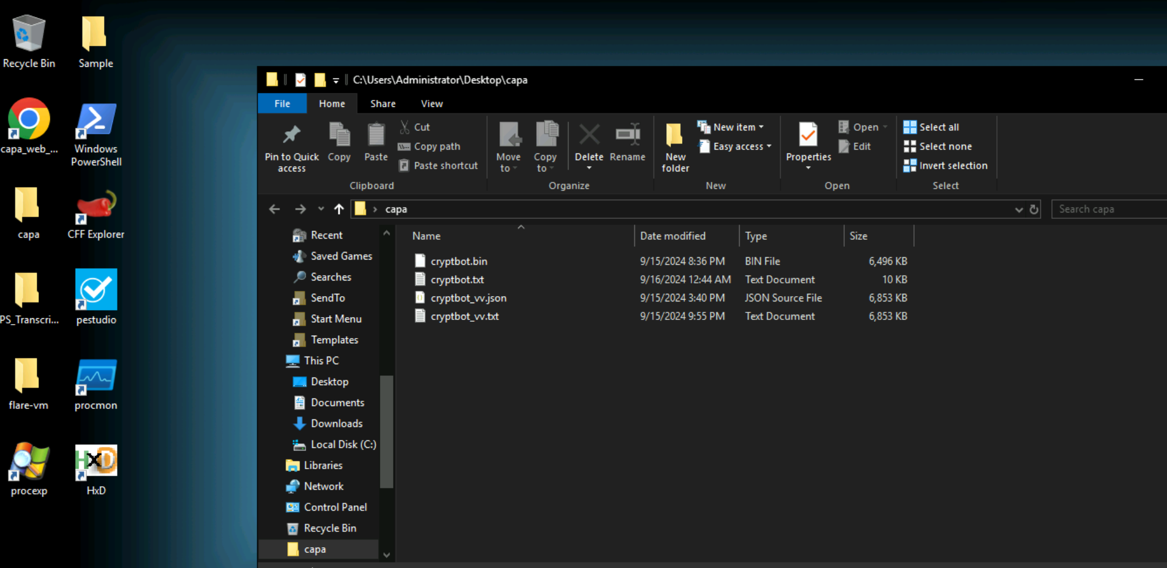Click Copy path in Clipboard group
Image resolution: width=1167 pixels, height=568 pixels.
(436, 146)
